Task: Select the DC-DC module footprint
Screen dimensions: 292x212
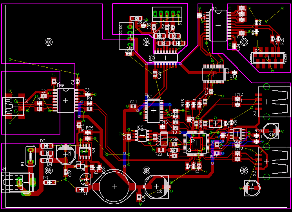Action: coord(126,36)
